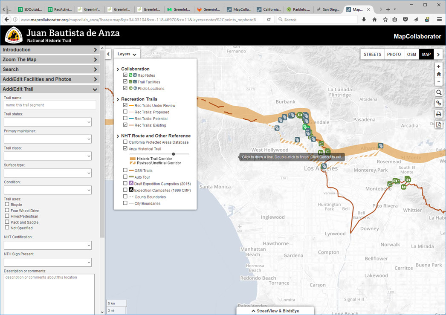Screen dimensions: 446x315
Task: Open the bookmarks list icon
Action: [x=395, y=20]
